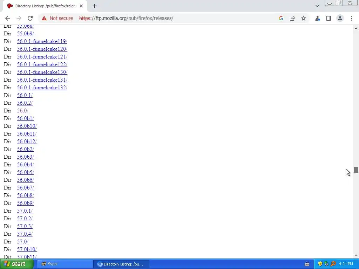Open the 56.0b9/ beta folder
This screenshot has height=269, width=359.
tap(25, 203)
